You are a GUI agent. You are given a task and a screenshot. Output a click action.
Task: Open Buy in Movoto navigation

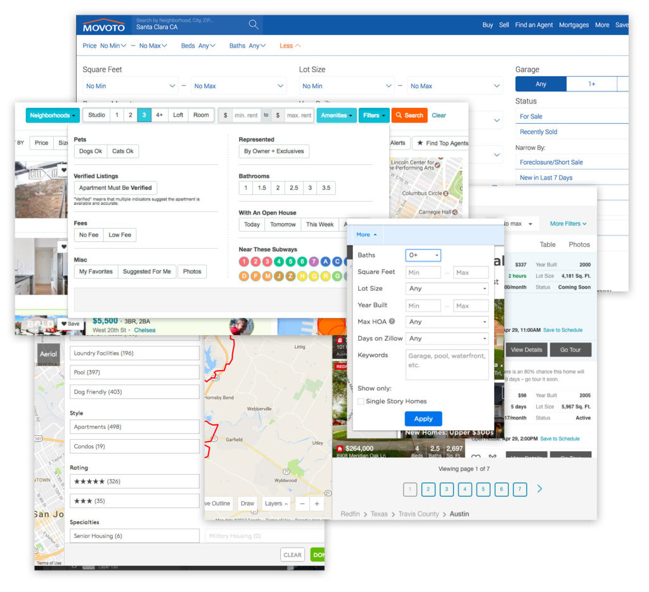(487, 25)
